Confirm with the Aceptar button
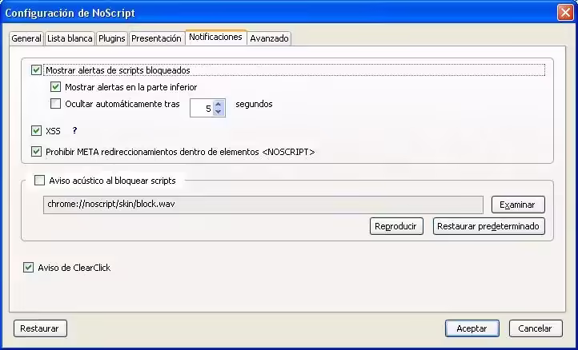 (472, 328)
